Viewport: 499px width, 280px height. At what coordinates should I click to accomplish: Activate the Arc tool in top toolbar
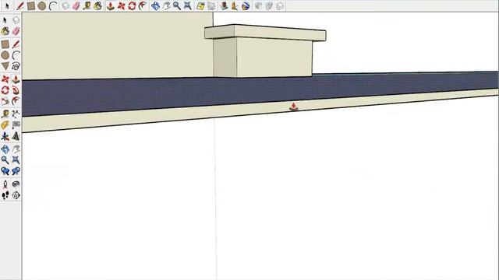point(53,5)
